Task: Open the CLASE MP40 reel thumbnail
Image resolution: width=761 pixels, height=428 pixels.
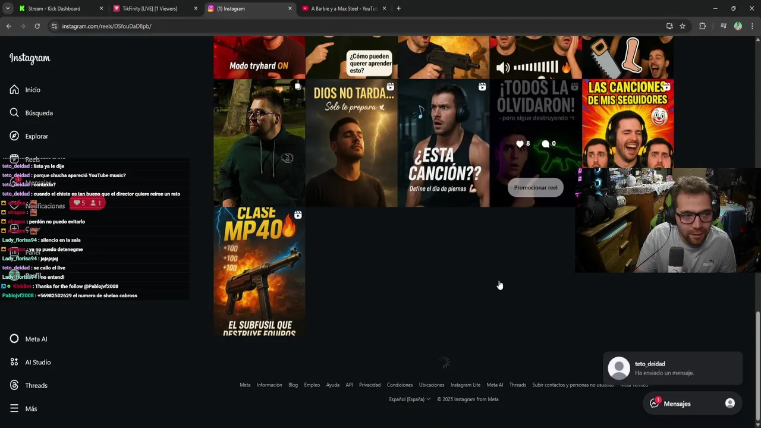Action: (x=259, y=272)
